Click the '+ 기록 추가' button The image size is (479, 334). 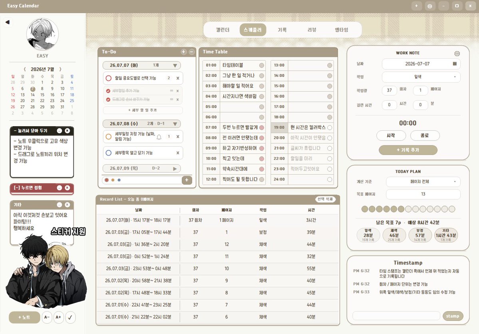point(408,150)
